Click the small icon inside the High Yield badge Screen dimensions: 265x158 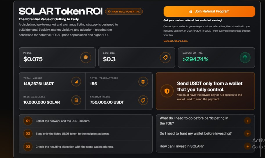(x=109, y=12)
